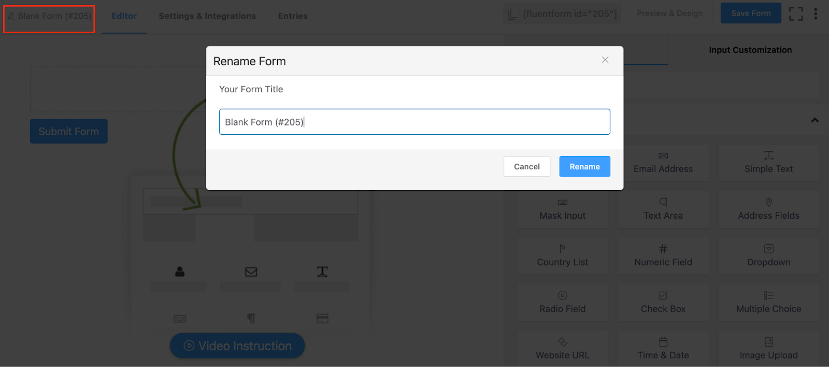Open the three-dot more options menu
The width and height of the screenshot is (829, 367).
816,14
